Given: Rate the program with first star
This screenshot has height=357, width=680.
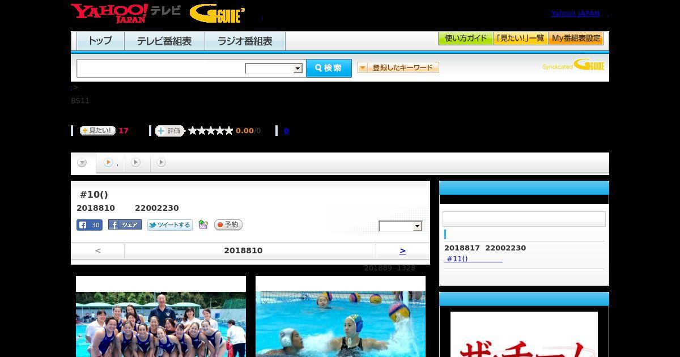Looking at the screenshot, I should coord(193,131).
